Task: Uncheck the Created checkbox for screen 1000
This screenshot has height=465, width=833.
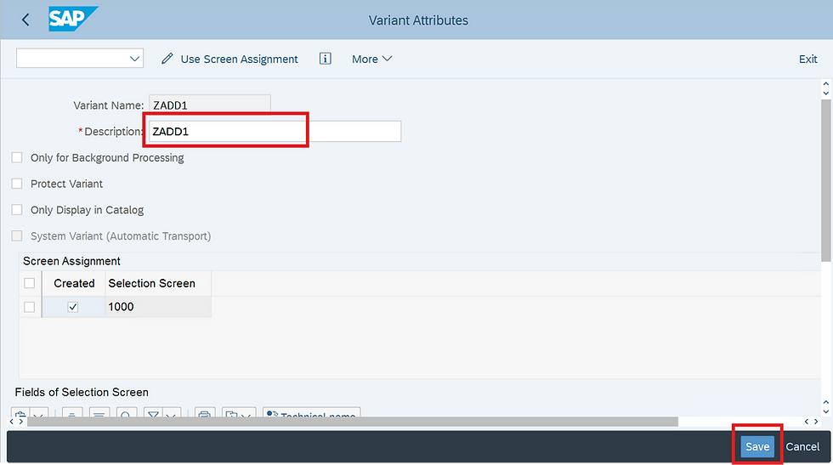Action: coord(73,307)
